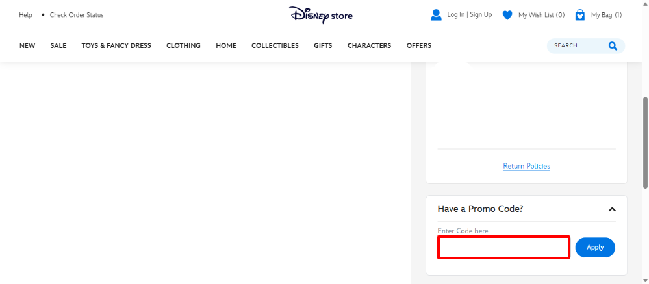Click the page vertical scrollbar thumb

tap(645, 143)
